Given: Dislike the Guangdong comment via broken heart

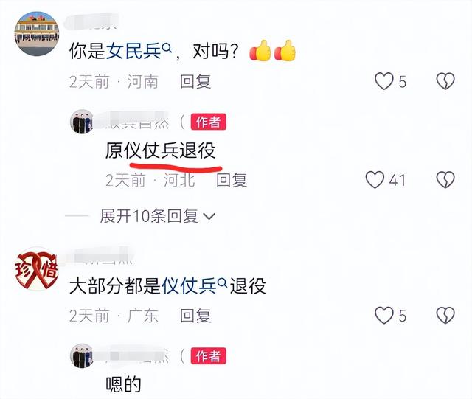Looking at the screenshot, I should [445, 315].
